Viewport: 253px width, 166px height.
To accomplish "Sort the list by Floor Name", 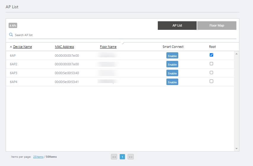I will point(108,47).
